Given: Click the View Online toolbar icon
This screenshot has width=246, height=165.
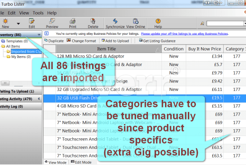Looking at the screenshot, I should click(136, 23).
